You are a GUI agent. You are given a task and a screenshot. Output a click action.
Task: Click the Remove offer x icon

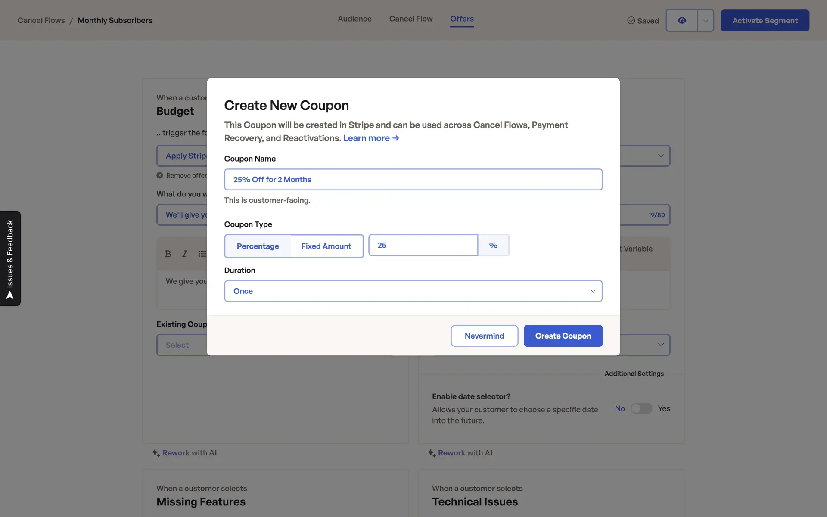(160, 175)
